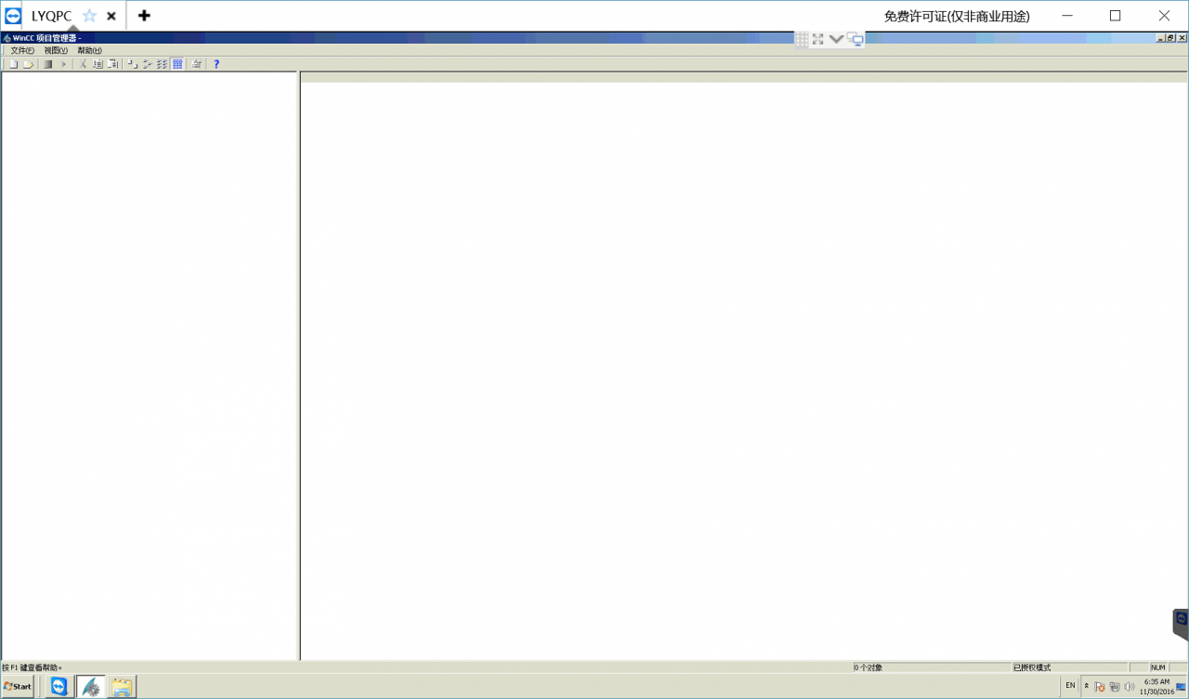Click the NUM status indicator
1189x699 pixels.
coord(1158,667)
